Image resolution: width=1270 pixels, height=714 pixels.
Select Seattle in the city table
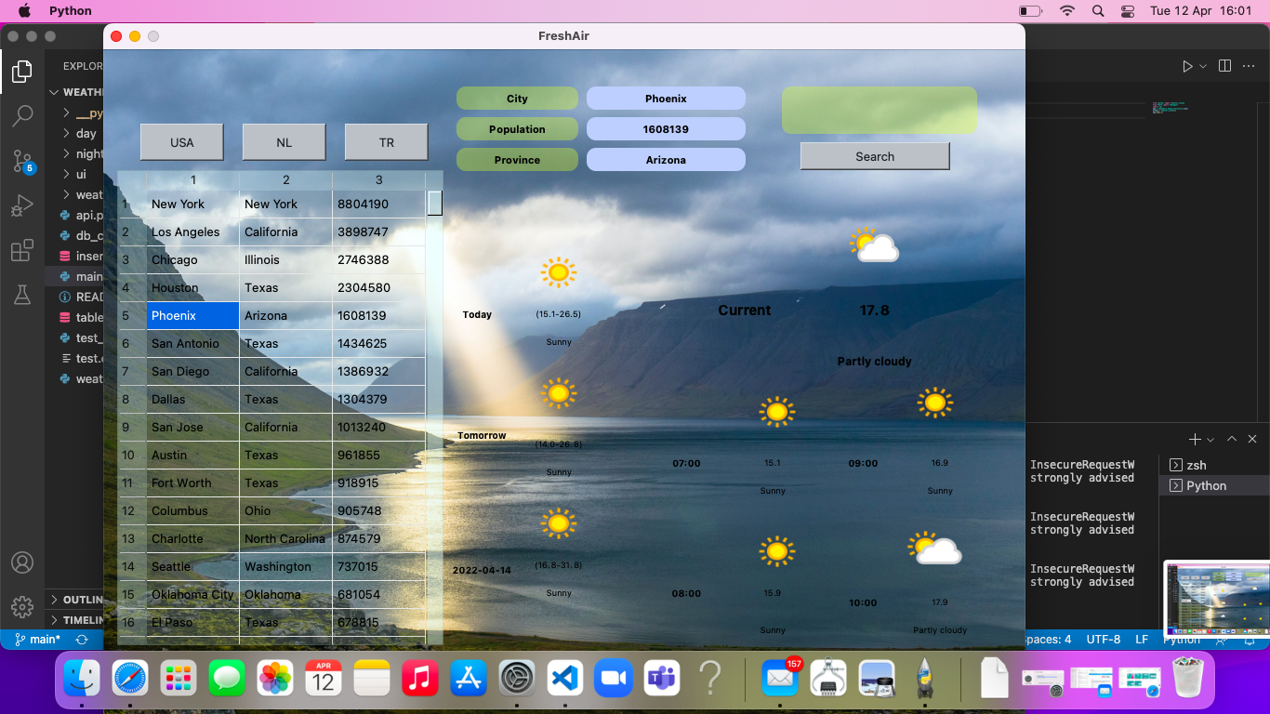[x=192, y=566]
